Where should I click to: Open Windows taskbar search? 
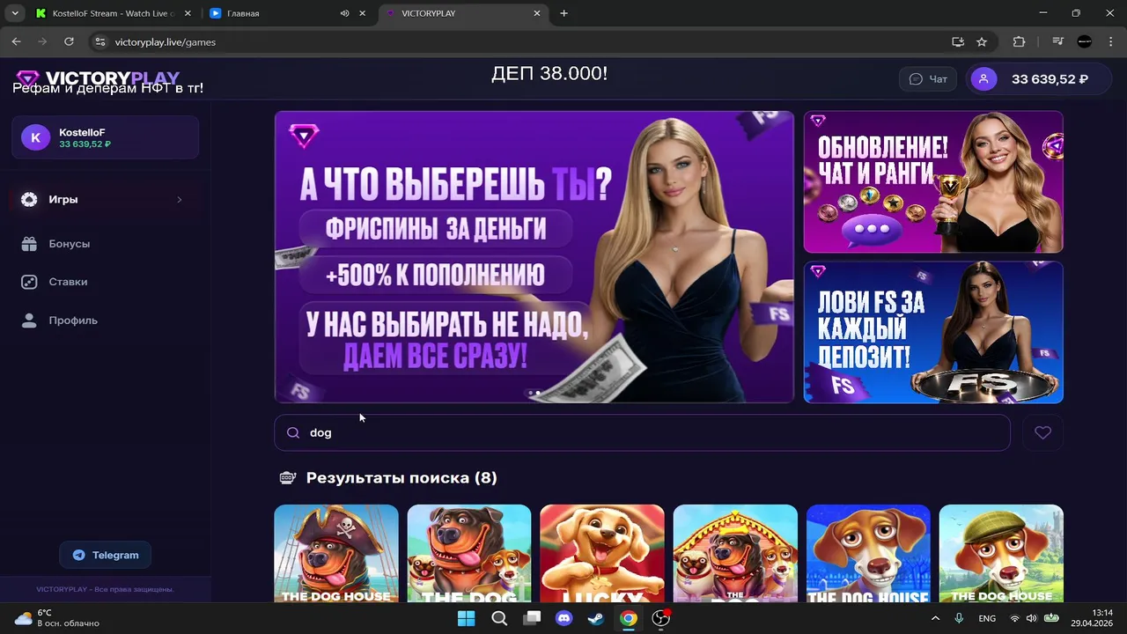coord(499,618)
